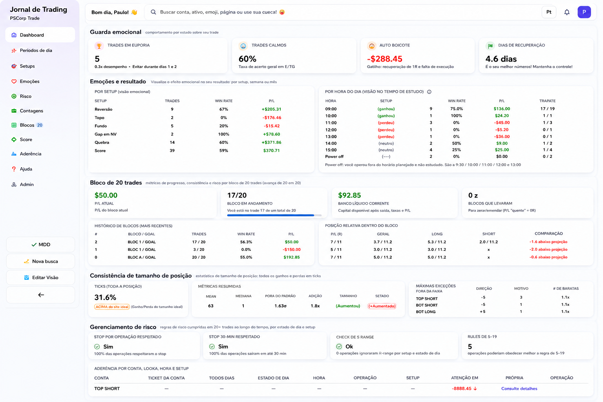Click the $92.85 banco líquido value
This screenshot has height=402, width=603.
click(x=349, y=196)
